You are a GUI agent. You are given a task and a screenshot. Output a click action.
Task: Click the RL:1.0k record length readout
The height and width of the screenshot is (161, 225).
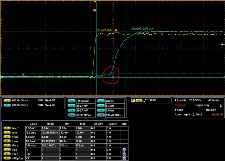tap(211, 110)
